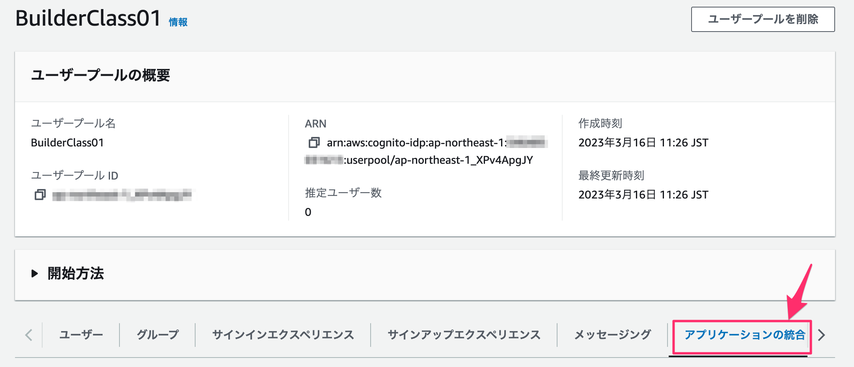Viewport: 854px width, 367px height.
Task: Click the 作成時刻 label
Action: (600, 124)
